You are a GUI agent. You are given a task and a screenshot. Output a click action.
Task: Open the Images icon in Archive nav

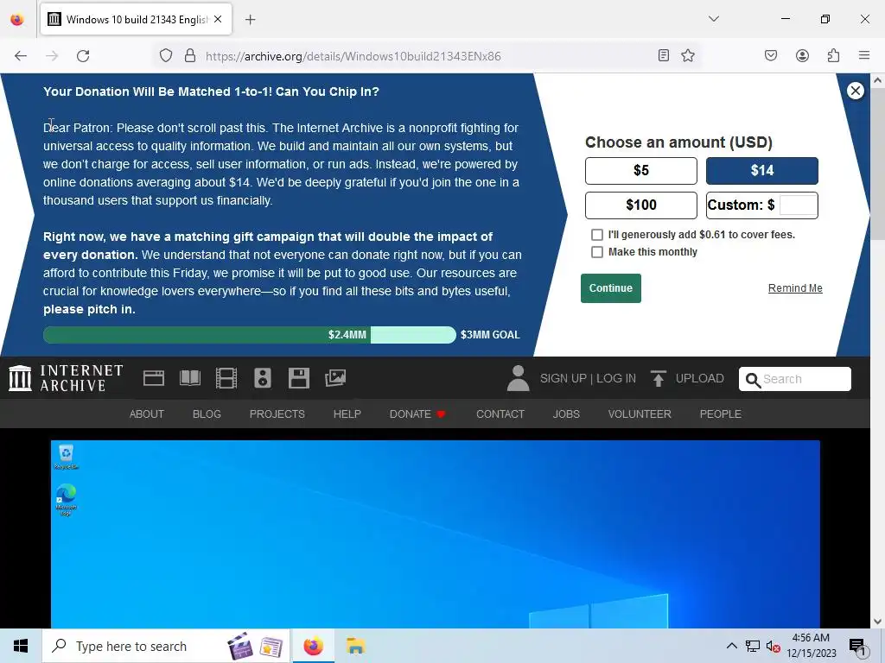pyautogui.click(x=335, y=378)
